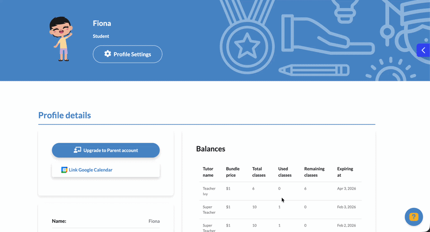Click the Fiona value in Name row

point(154,221)
